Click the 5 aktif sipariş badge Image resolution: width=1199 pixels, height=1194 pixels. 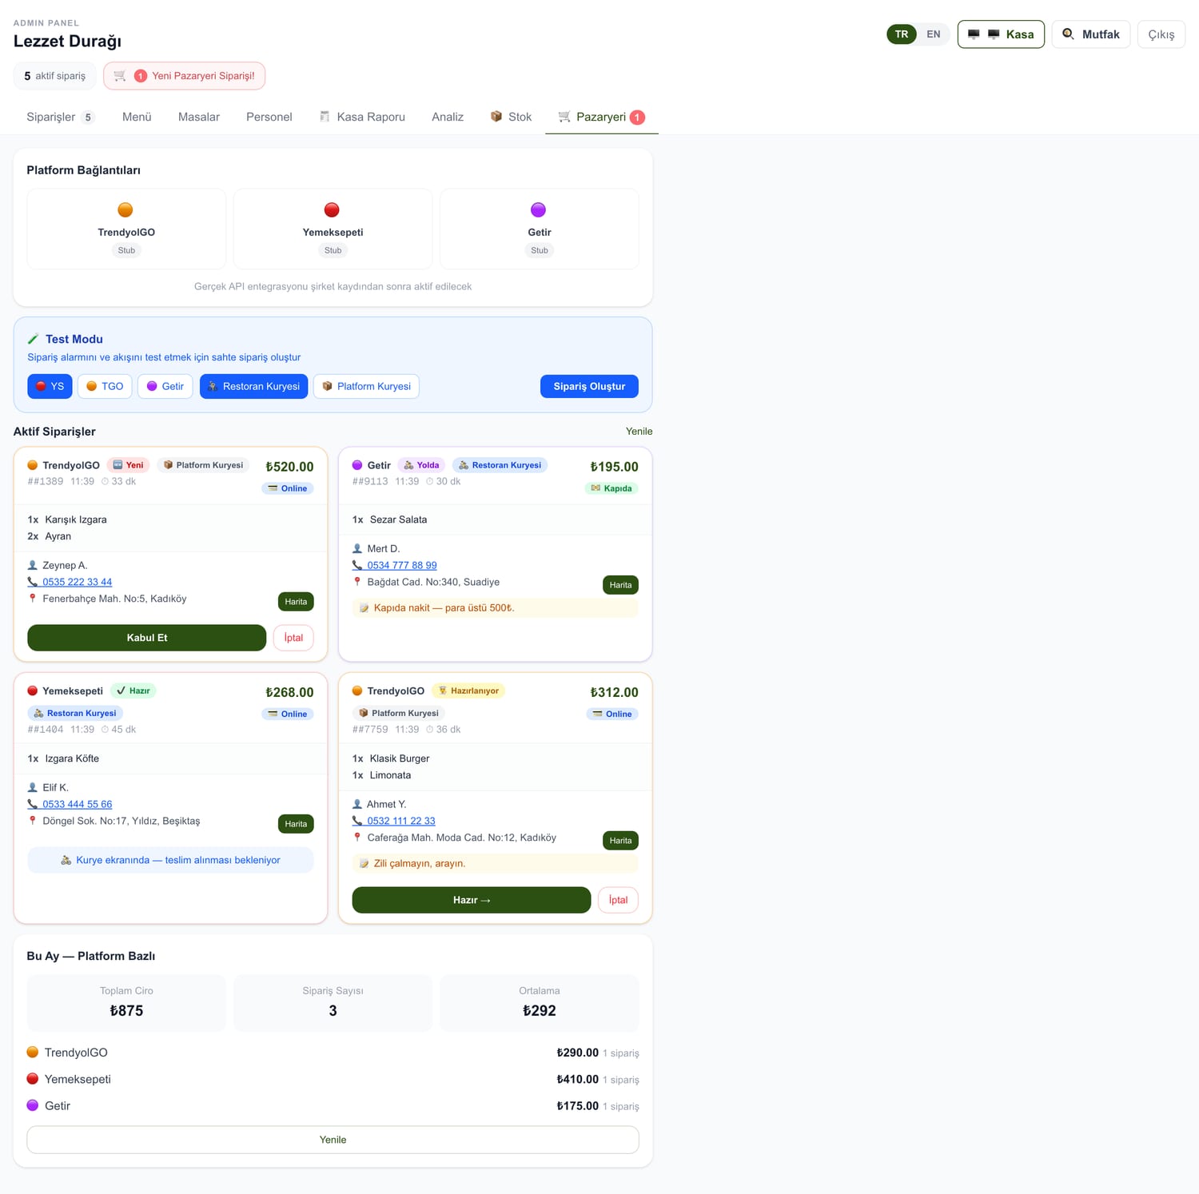tap(55, 76)
